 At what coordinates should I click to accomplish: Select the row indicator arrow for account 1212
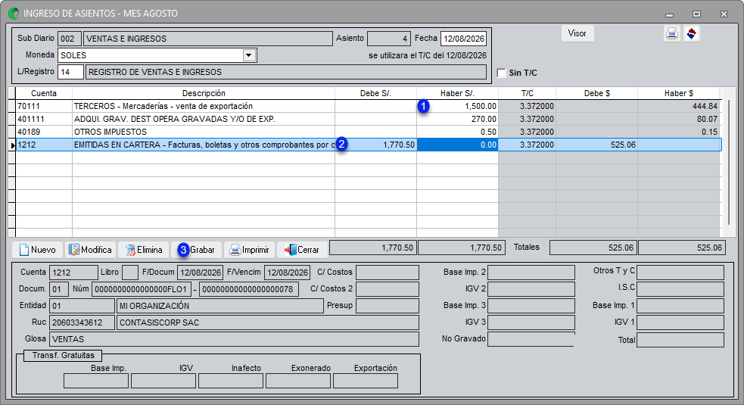(12, 145)
